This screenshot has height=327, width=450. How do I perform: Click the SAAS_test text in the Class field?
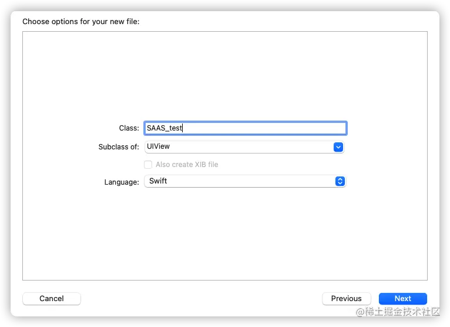click(x=164, y=128)
